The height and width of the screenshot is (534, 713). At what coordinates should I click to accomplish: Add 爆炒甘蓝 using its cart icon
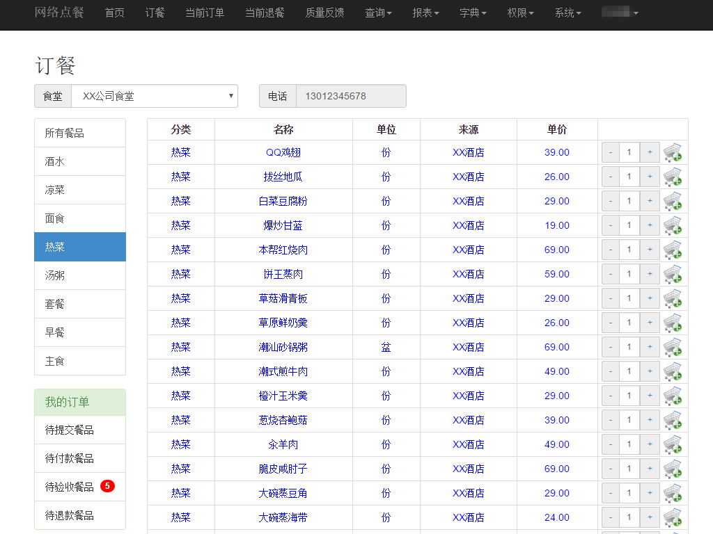(x=672, y=225)
